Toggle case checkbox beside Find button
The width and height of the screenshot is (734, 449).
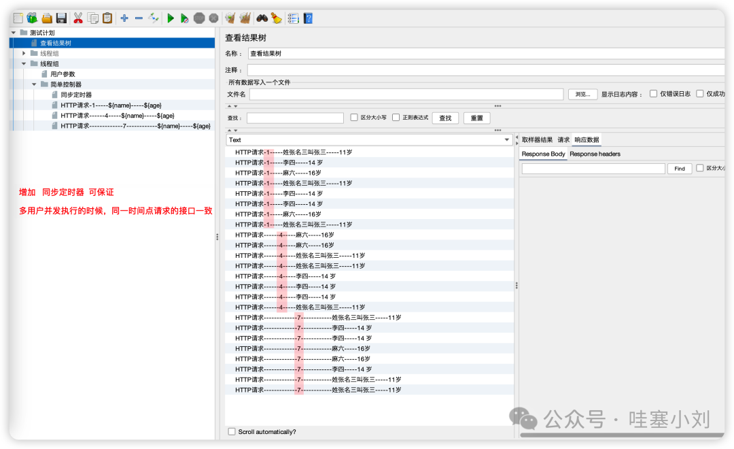point(700,168)
